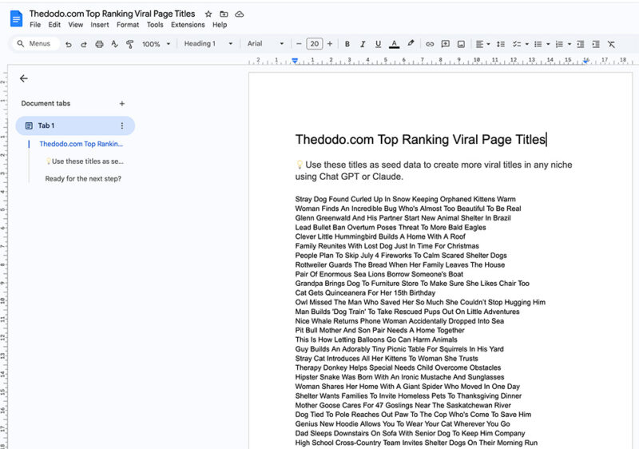Open the Heading 1 style dropdown
Screen dimensions: 639x449
point(208,44)
